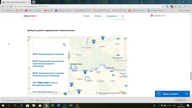
Task: Close the Замена водительского удостоверения tab
Action: (29, 2)
